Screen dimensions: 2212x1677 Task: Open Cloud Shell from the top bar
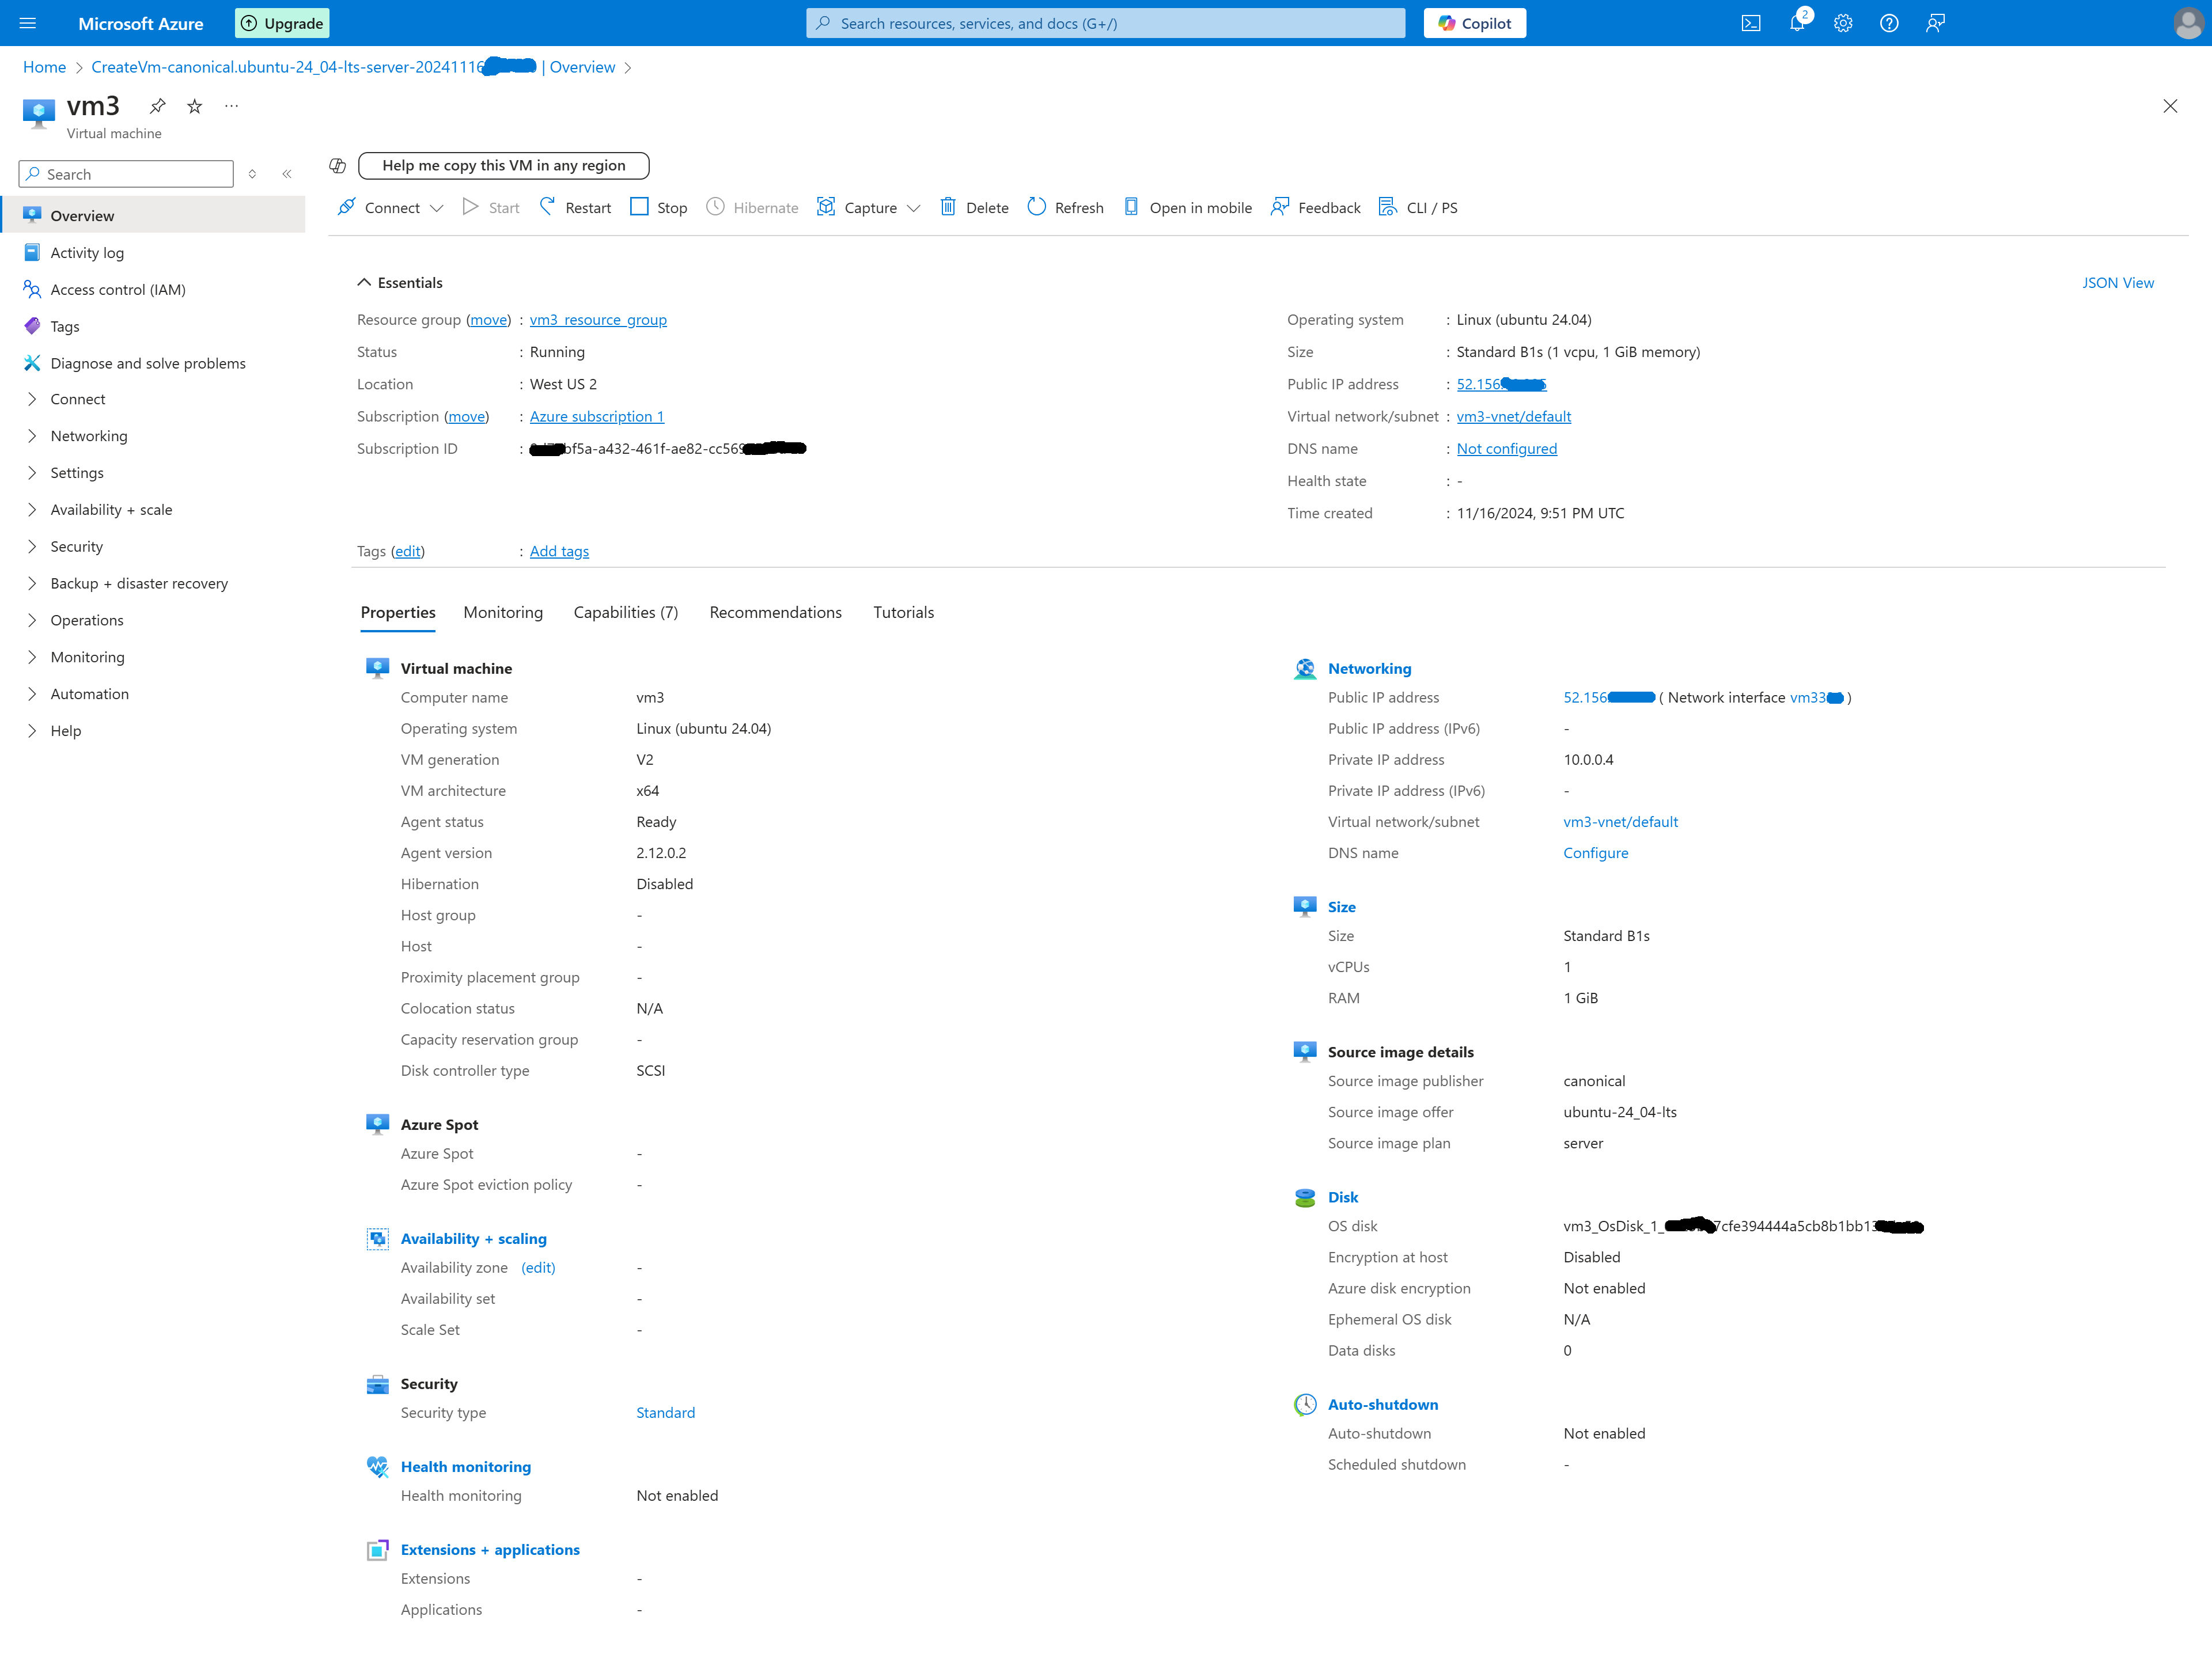pyautogui.click(x=1750, y=23)
